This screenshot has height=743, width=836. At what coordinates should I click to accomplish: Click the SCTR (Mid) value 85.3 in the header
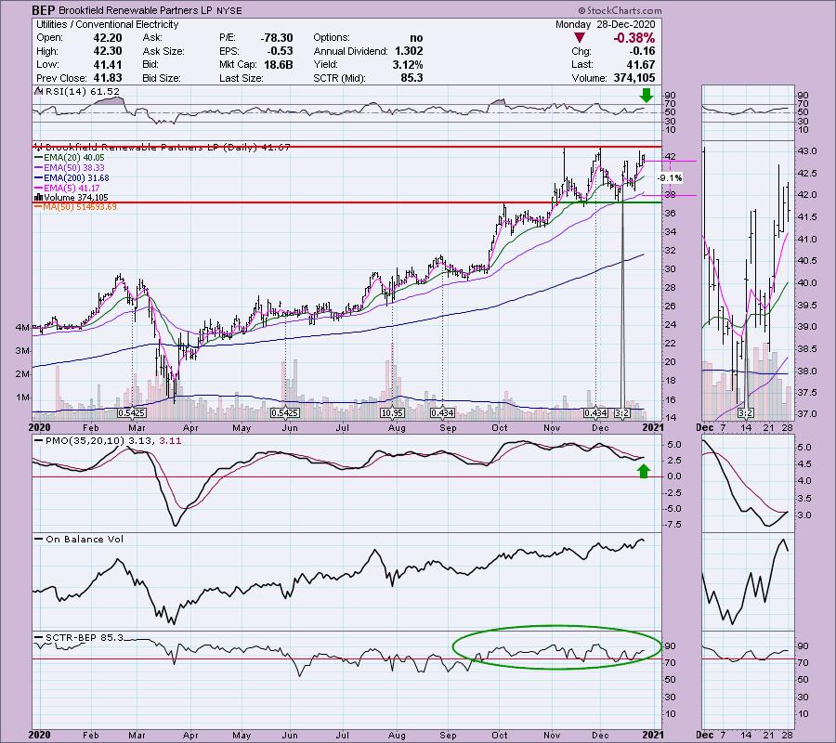point(411,78)
